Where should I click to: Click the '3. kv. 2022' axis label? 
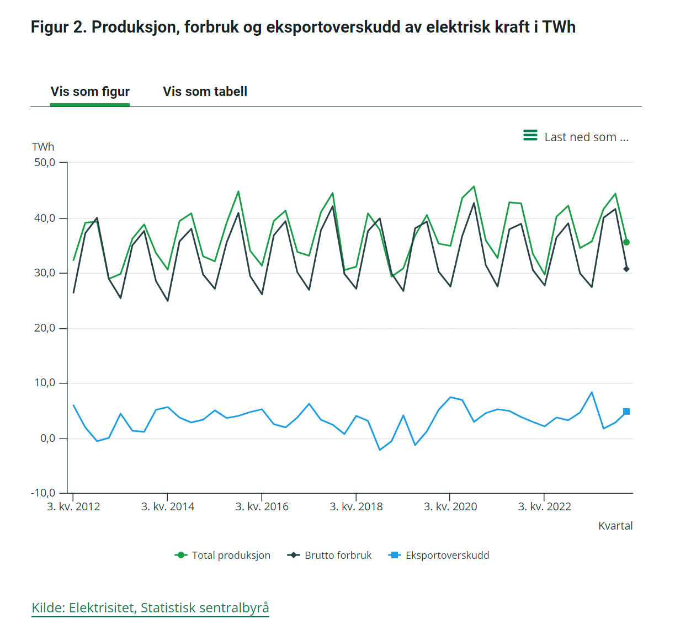(x=545, y=506)
